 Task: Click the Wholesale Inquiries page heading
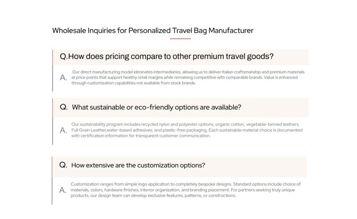point(153,30)
